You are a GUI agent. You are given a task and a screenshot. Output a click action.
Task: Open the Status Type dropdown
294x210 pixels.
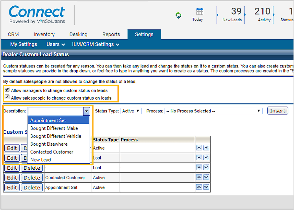click(131, 111)
